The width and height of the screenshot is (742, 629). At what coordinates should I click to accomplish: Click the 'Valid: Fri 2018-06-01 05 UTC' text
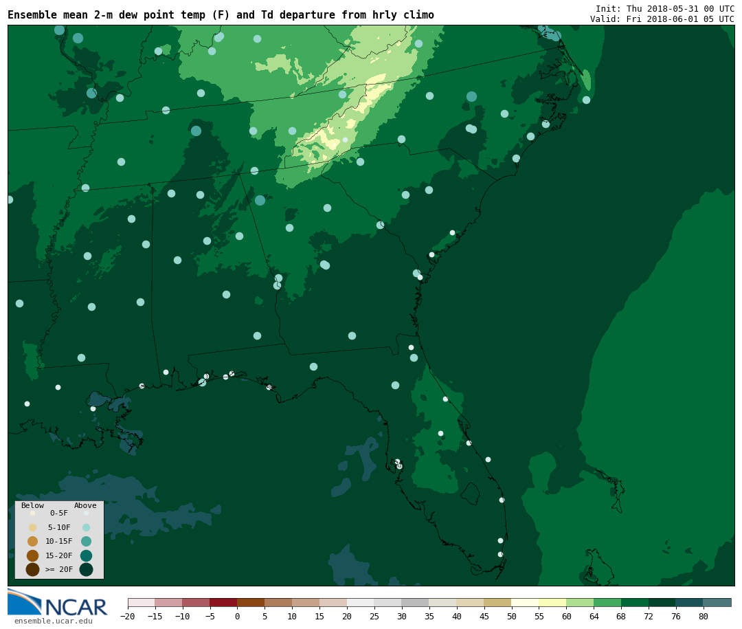coord(662,19)
